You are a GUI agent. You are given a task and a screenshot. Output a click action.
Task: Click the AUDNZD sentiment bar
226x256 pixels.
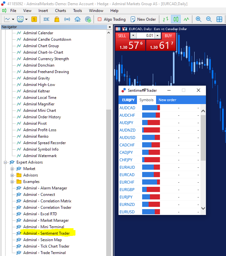coord(151,130)
